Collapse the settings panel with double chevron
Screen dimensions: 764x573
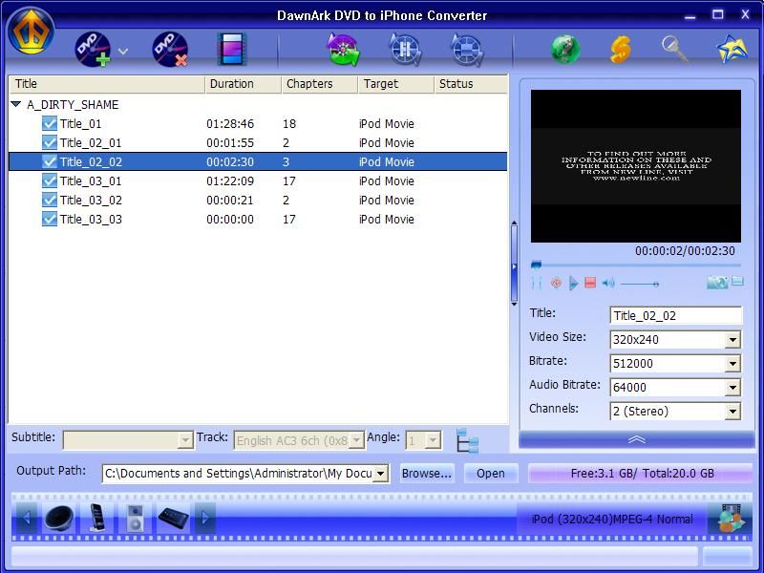pos(636,439)
